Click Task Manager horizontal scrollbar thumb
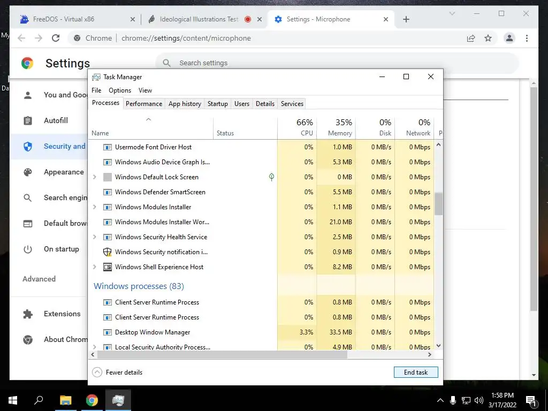This screenshot has width=548, height=411. (222, 355)
